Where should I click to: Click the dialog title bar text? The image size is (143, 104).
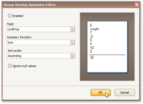coord(30,5)
